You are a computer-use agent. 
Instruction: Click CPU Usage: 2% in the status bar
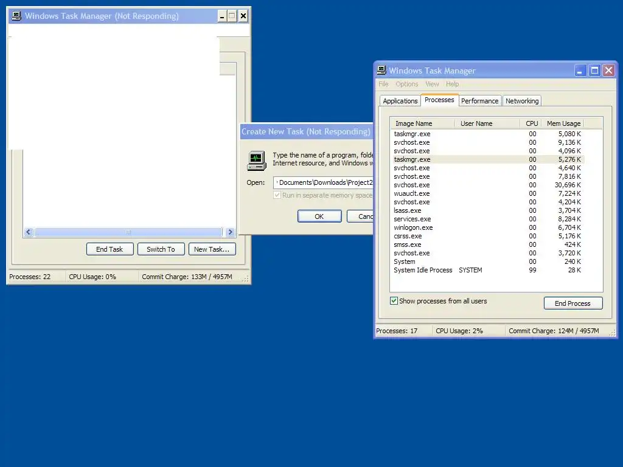(x=459, y=331)
